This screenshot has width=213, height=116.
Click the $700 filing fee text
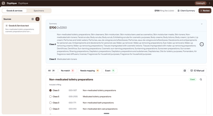(164, 11)
